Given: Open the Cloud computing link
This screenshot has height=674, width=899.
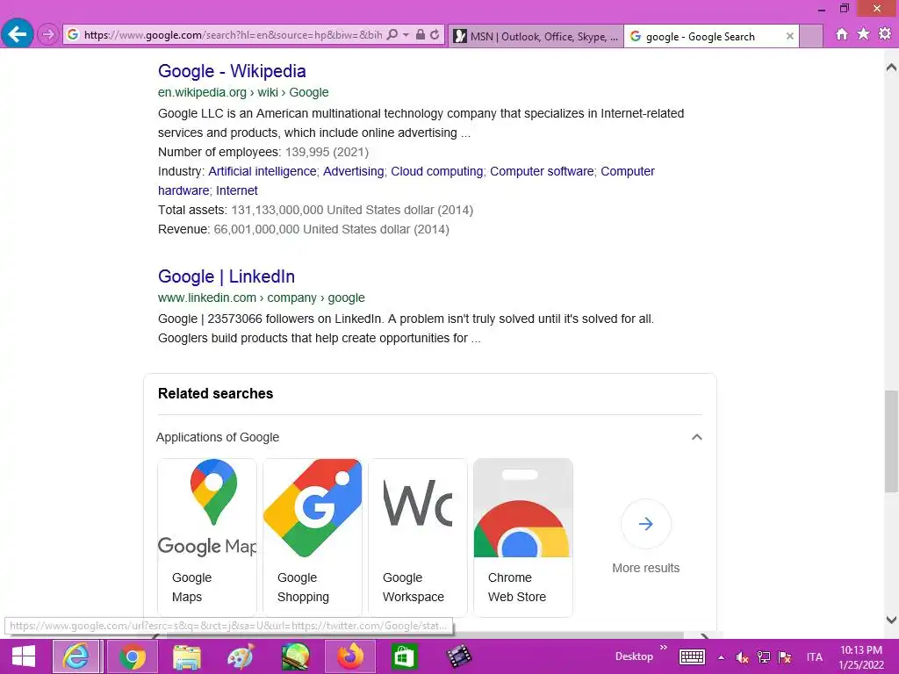Looking at the screenshot, I should [437, 171].
